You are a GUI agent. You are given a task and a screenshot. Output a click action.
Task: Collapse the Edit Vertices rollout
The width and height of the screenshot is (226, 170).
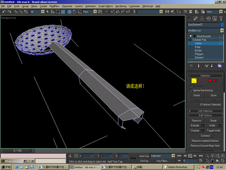click(x=205, y=115)
